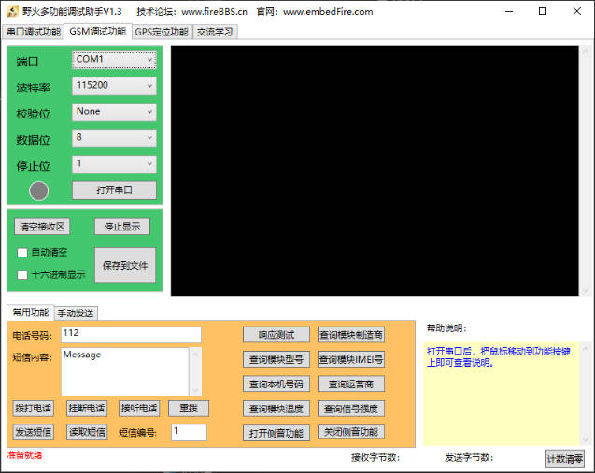Toggle the 十六进制显示 checkbox

(x=22, y=275)
